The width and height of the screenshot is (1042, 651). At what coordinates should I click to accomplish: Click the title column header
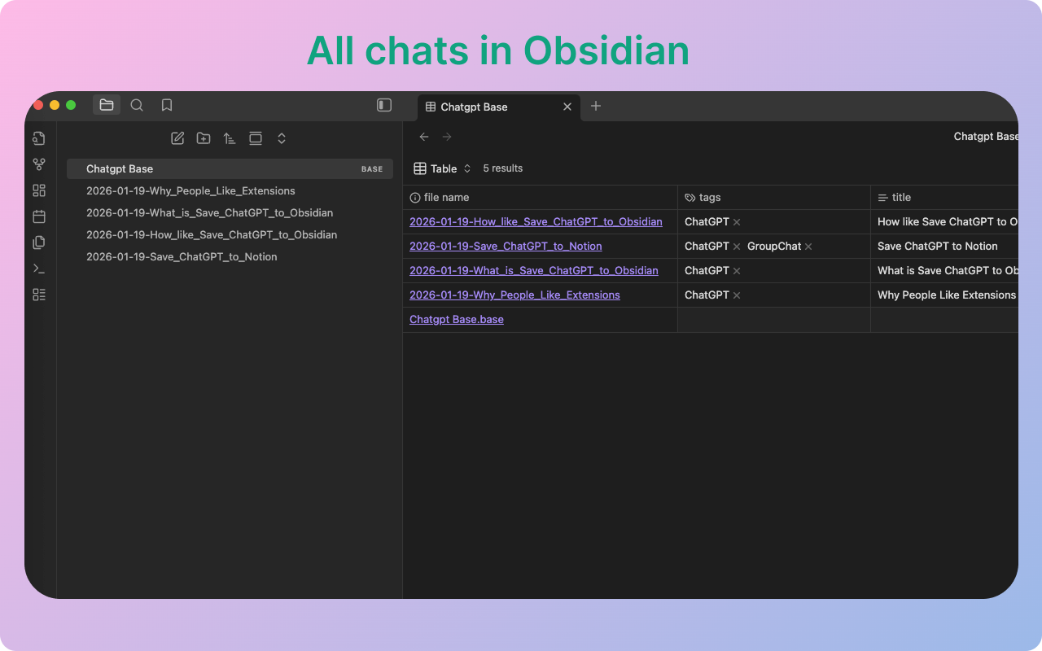[944, 198]
